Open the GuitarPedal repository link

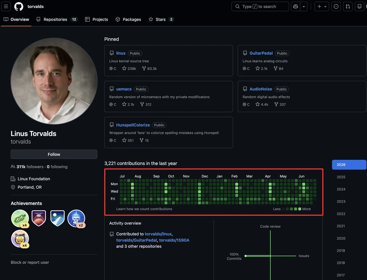[x=261, y=53]
